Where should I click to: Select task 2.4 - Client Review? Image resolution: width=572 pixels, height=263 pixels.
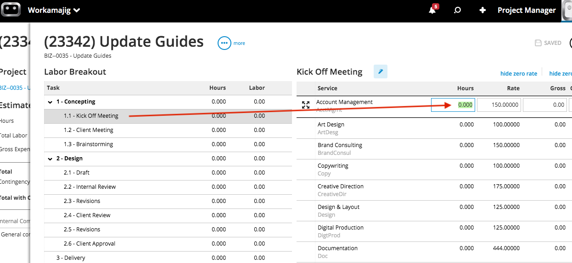168,215
